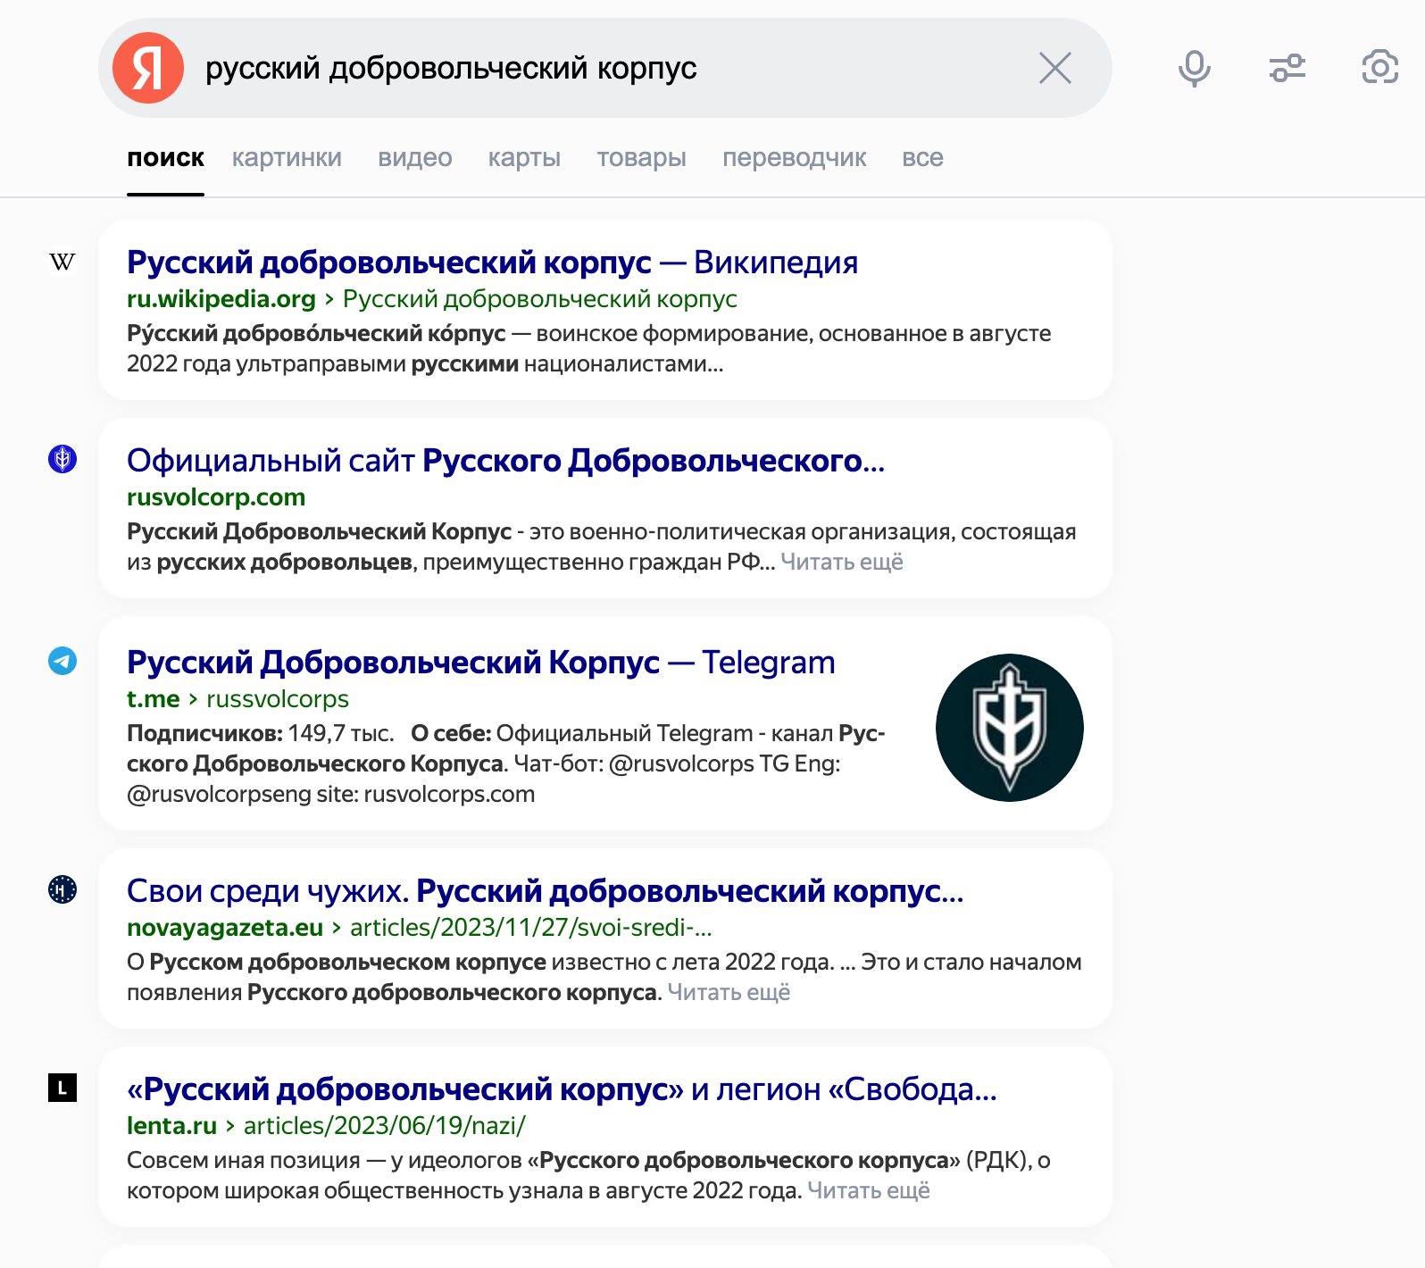Expand the все services menu
The width and height of the screenshot is (1425, 1268).
click(x=922, y=158)
